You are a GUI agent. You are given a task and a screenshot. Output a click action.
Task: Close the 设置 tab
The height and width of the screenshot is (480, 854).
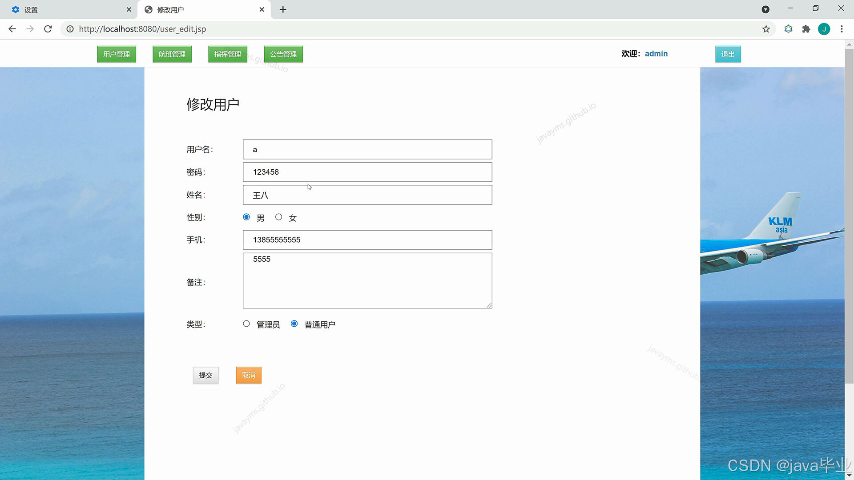129,9
